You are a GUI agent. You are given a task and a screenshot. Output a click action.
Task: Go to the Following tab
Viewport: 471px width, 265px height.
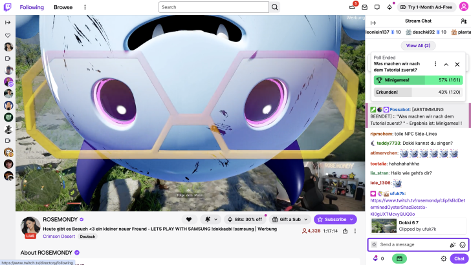[32, 7]
